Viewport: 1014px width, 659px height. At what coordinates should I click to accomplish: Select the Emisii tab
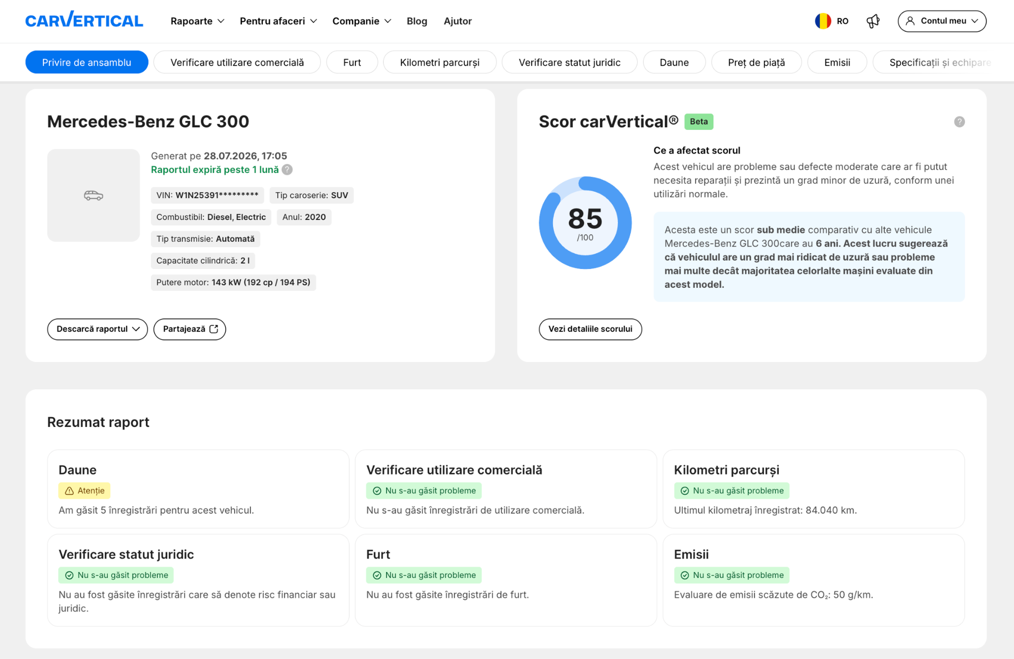tap(837, 62)
